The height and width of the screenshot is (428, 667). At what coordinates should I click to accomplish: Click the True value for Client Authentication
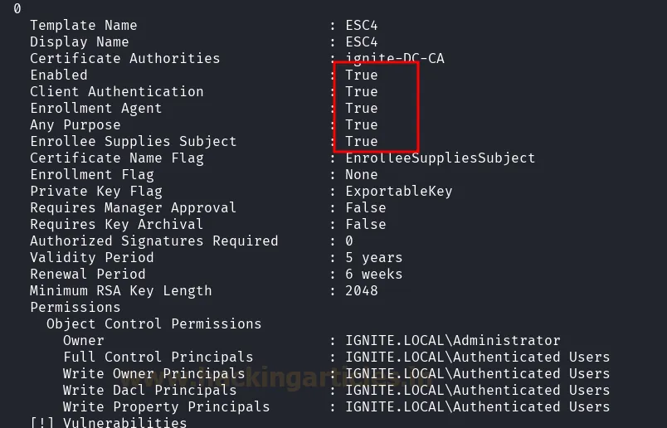[362, 91]
